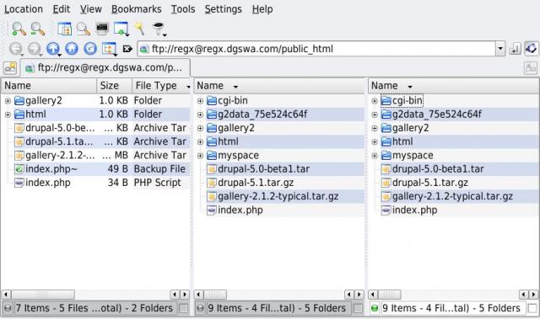Open the Tools menu
The image size is (540, 319).
[x=183, y=9]
